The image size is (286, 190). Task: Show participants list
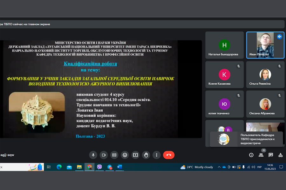pyautogui.click(x=261, y=155)
